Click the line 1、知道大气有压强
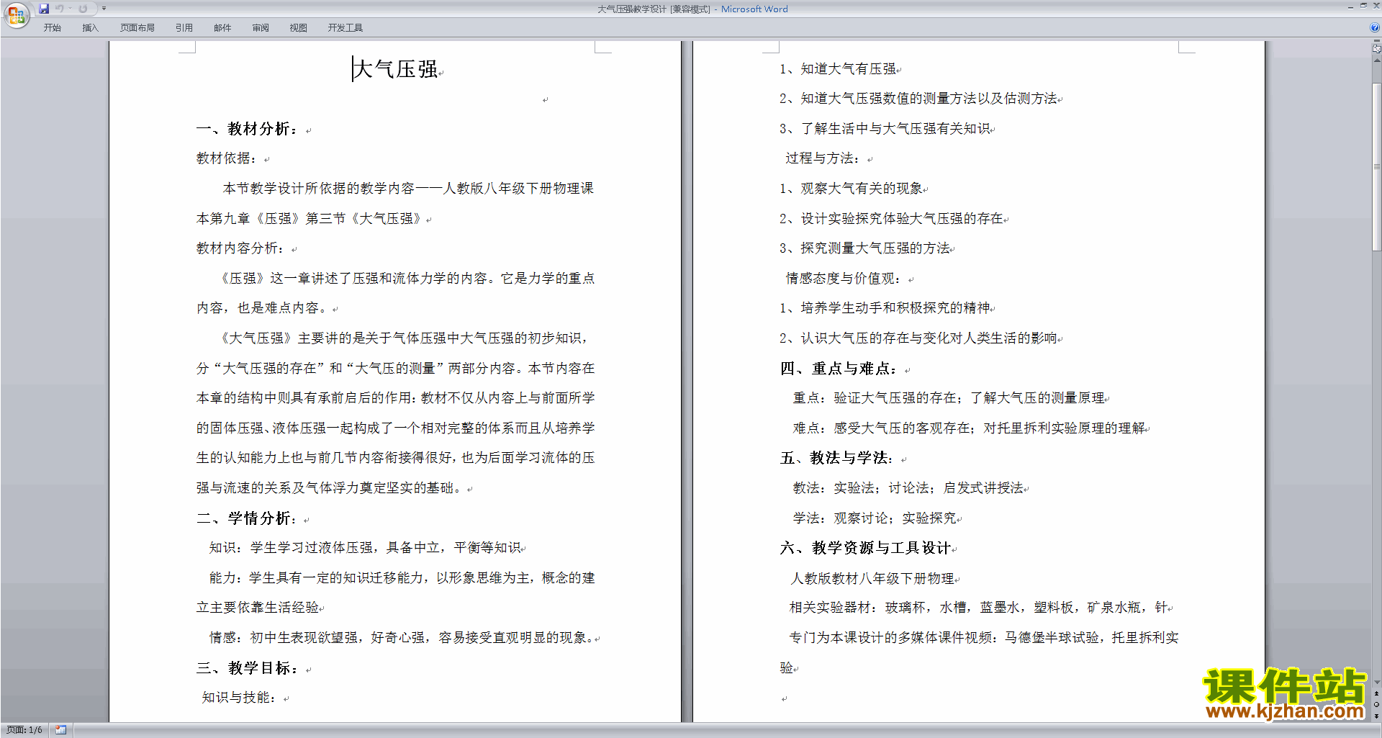The height and width of the screenshot is (738, 1382). coord(838,69)
